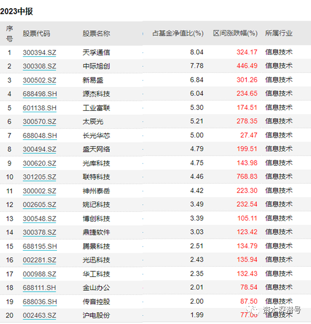Click the 区间涨跌幅(%) column header
311x324 pixels.
click(x=235, y=33)
